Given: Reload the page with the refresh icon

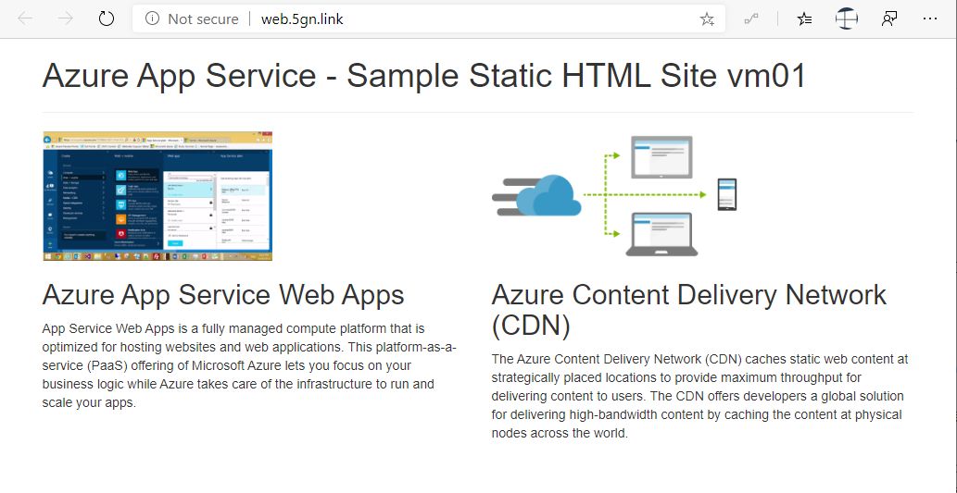Looking at the screenshot, I should tap(107, 18).
